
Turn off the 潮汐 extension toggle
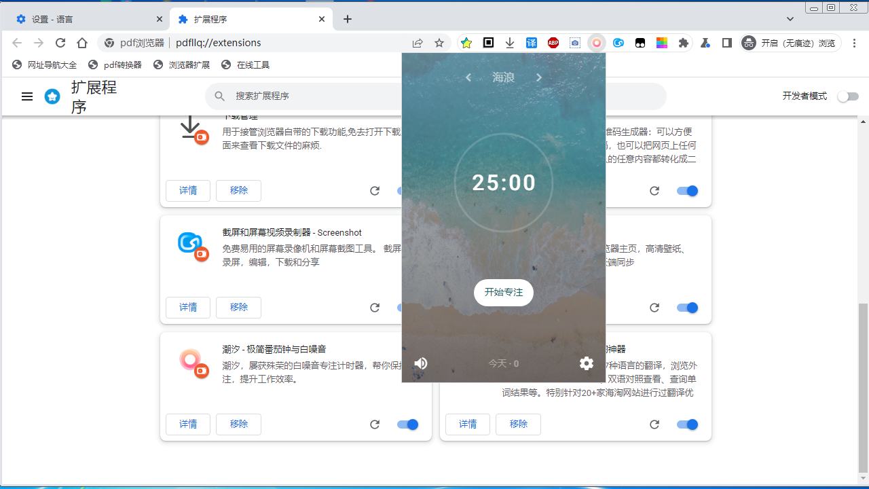pyautogui.click(x=407, y=424)
